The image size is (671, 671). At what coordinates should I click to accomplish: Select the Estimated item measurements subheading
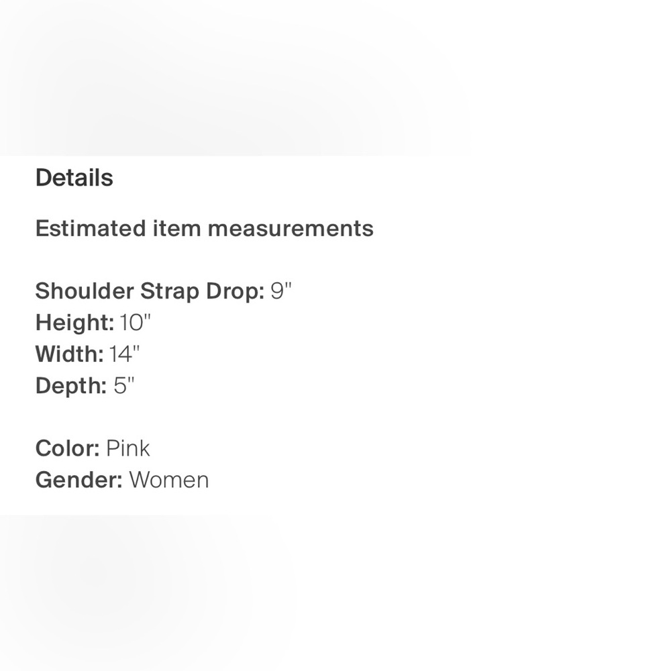[x=205, y=228]
